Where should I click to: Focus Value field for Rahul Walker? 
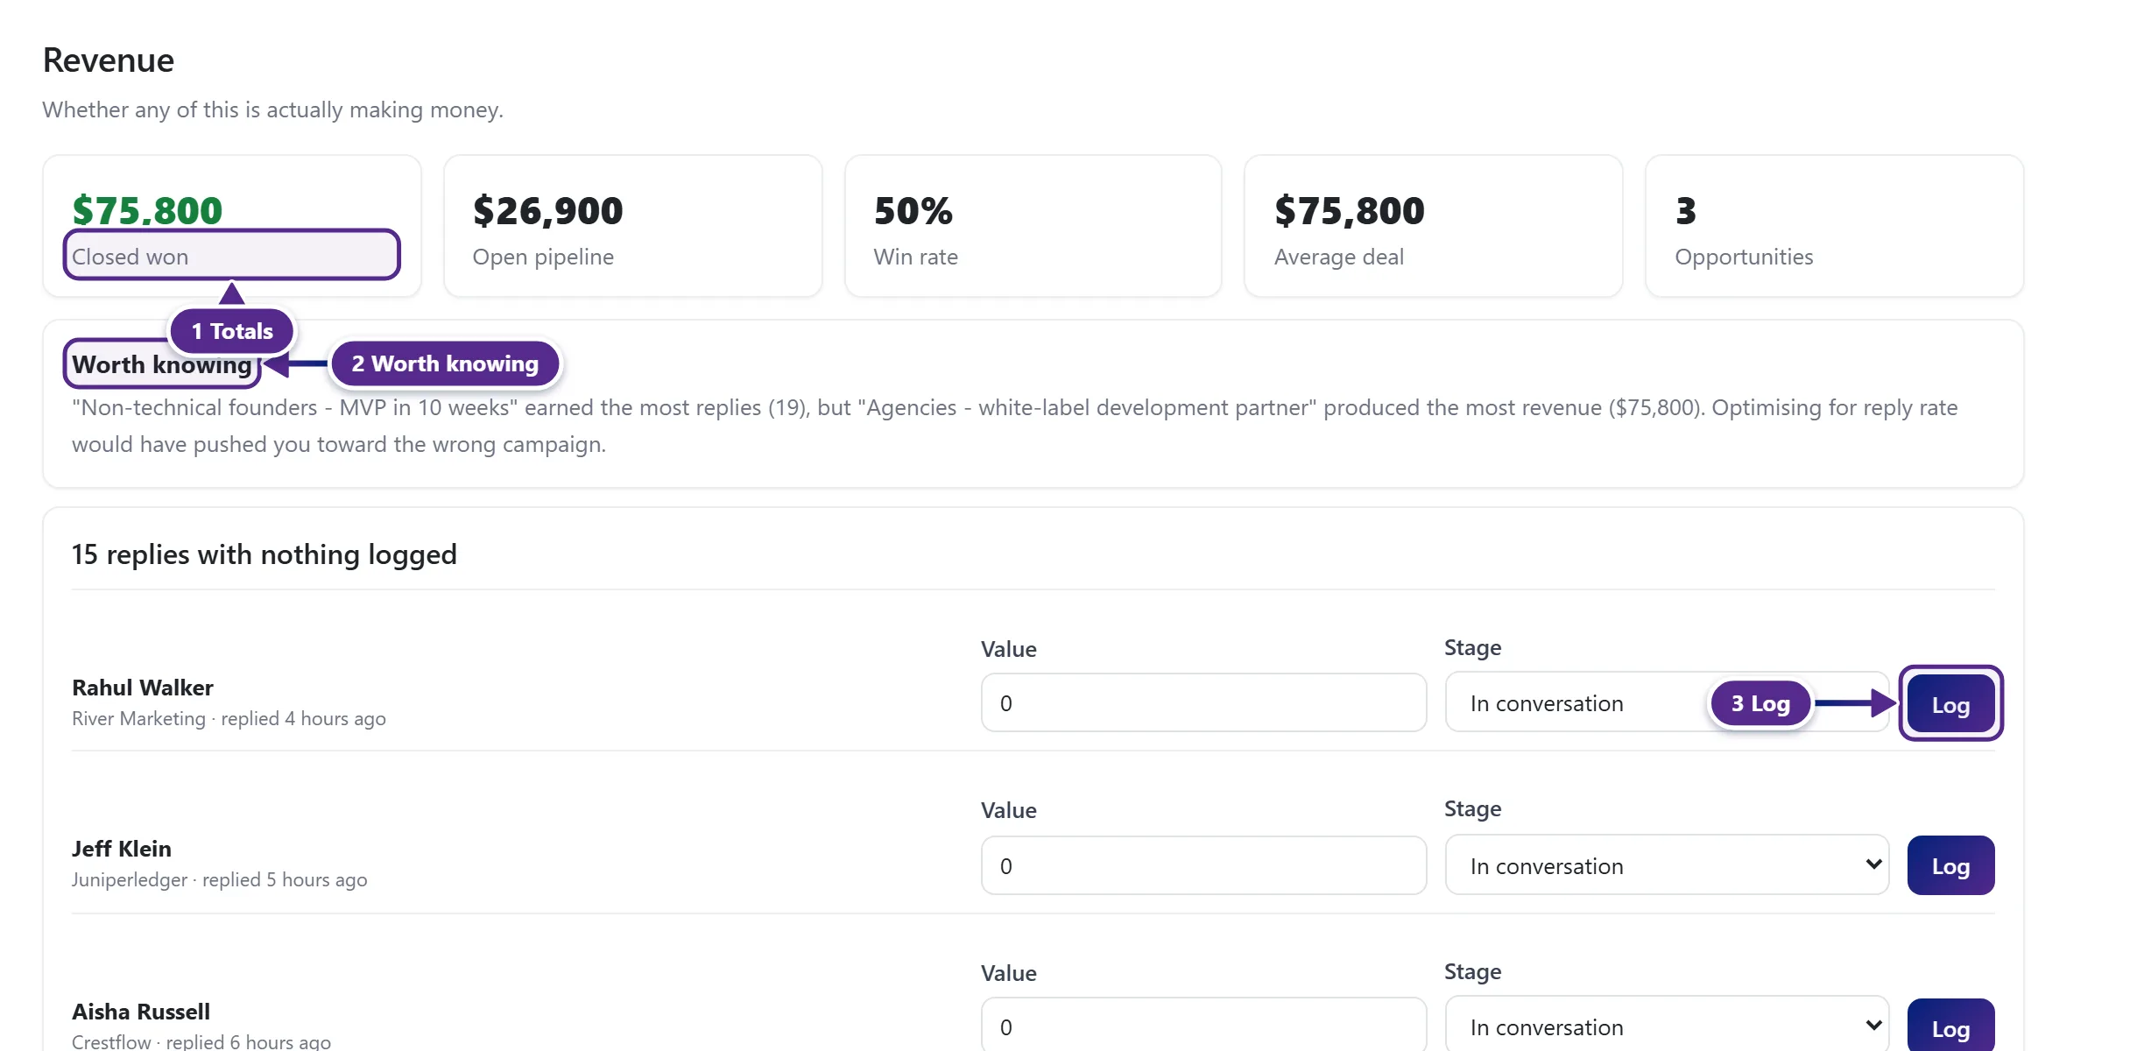1203,702
